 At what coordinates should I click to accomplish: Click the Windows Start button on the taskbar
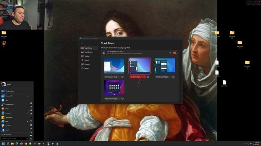(3, 144)
